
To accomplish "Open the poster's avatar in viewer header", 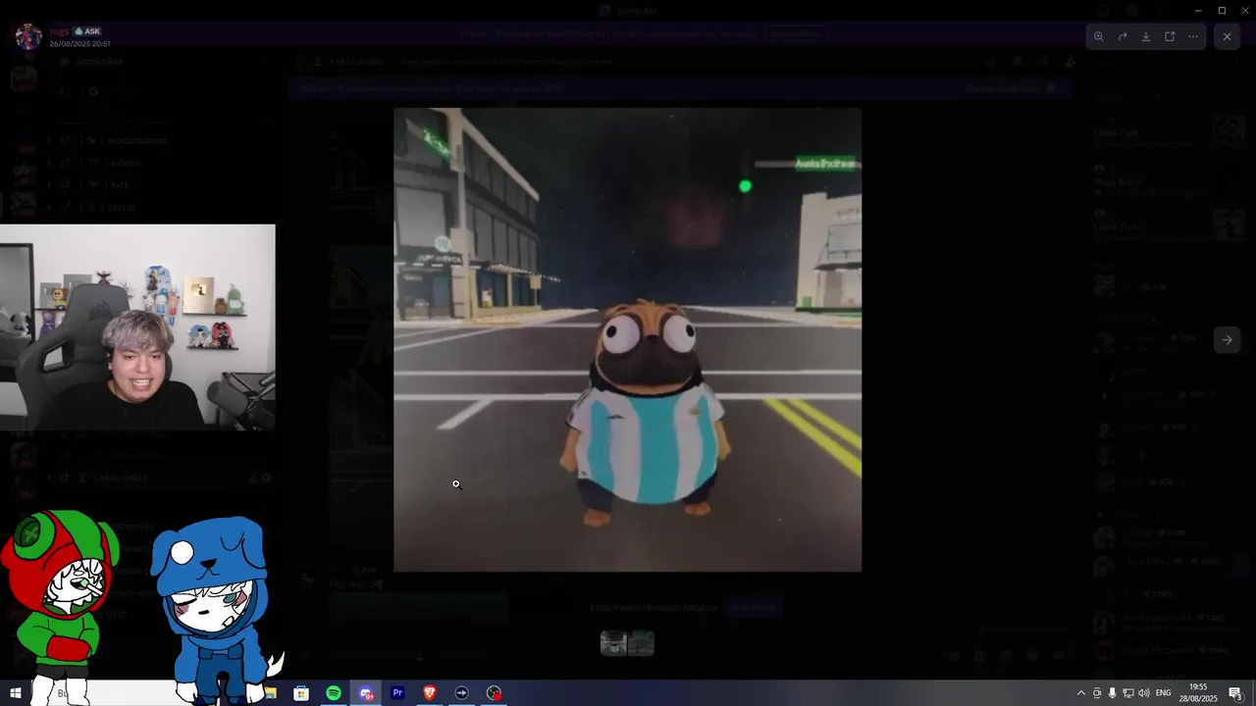I will click(x=27, y=37).
